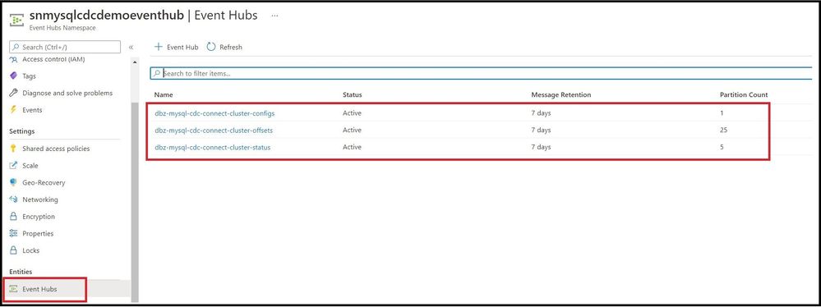
Task: Sort by Message Retention column header
Action: pyautogui.click(x=561, y=94)
